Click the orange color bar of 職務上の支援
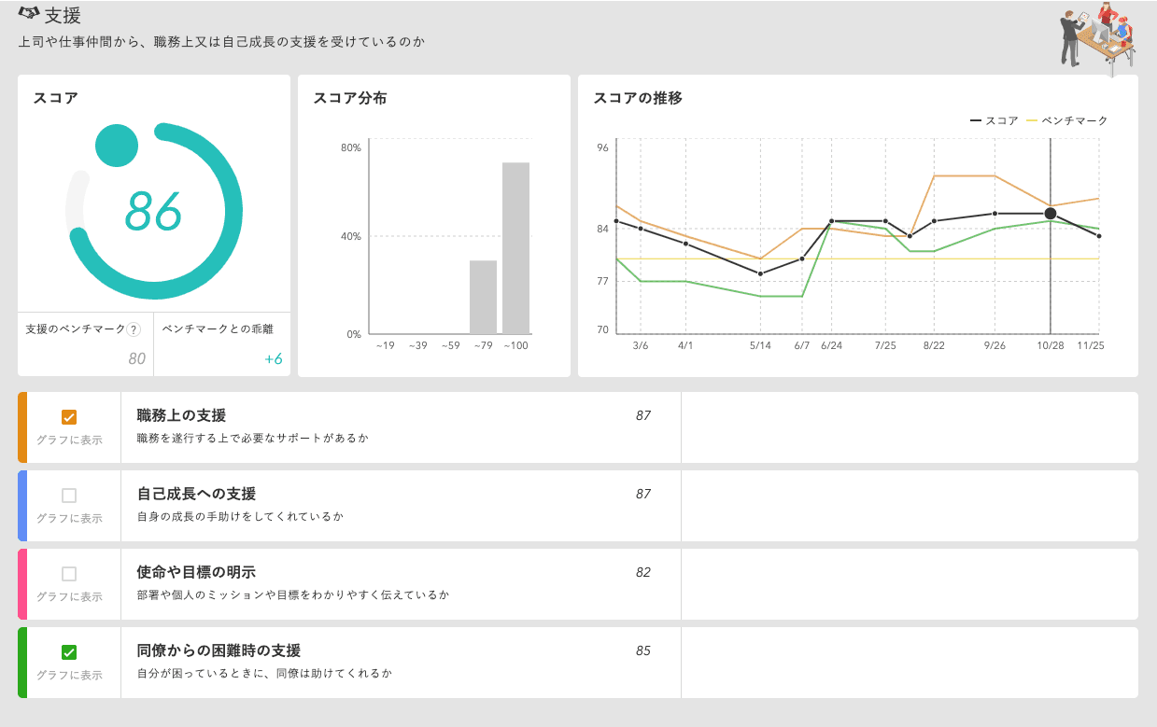1157x727 pixels. 22,427
